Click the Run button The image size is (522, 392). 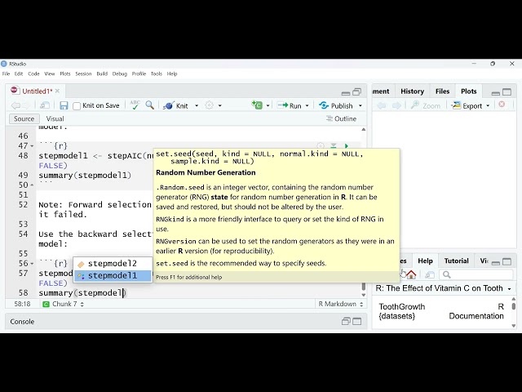coord(290,105)
